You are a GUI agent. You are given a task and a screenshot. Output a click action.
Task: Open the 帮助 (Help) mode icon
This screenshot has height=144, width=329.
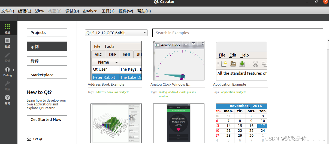(8, 98)
